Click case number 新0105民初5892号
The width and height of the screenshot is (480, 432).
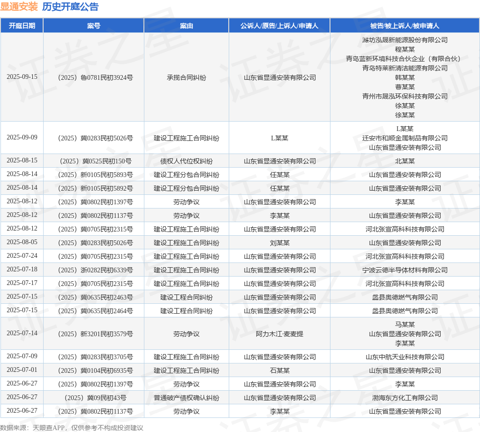[x=96, y=189]
